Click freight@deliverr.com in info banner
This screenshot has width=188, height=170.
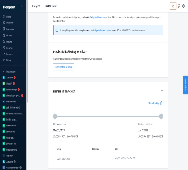101,30
